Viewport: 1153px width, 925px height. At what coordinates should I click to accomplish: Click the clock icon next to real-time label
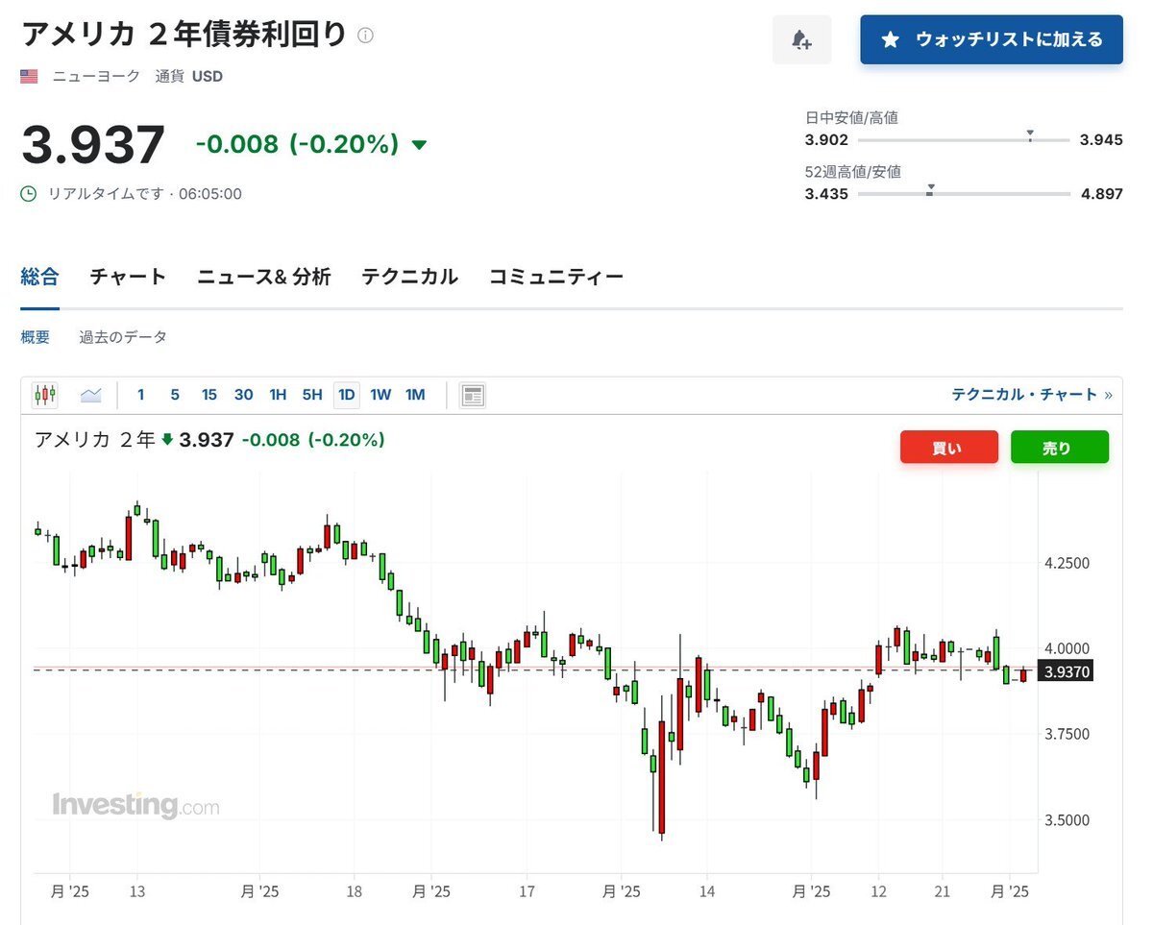(29, 194)
